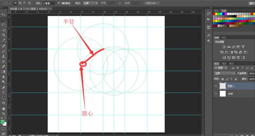This screenshot has height=136, width=255.
Task: Select the Eyedropper tool
Action: coord(4,40)
